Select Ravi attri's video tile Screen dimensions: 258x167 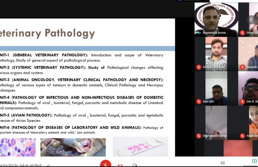coord(216,88)
